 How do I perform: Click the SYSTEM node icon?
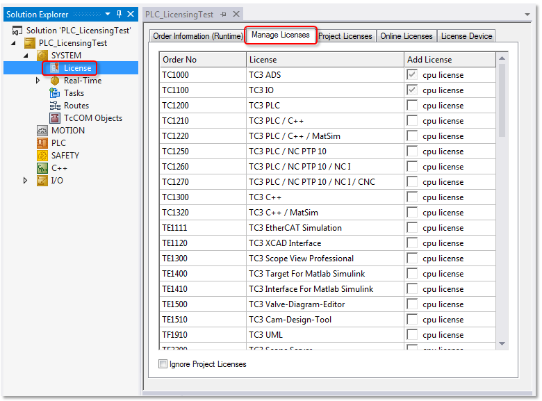pyautogui.click(x=42, y=56)
